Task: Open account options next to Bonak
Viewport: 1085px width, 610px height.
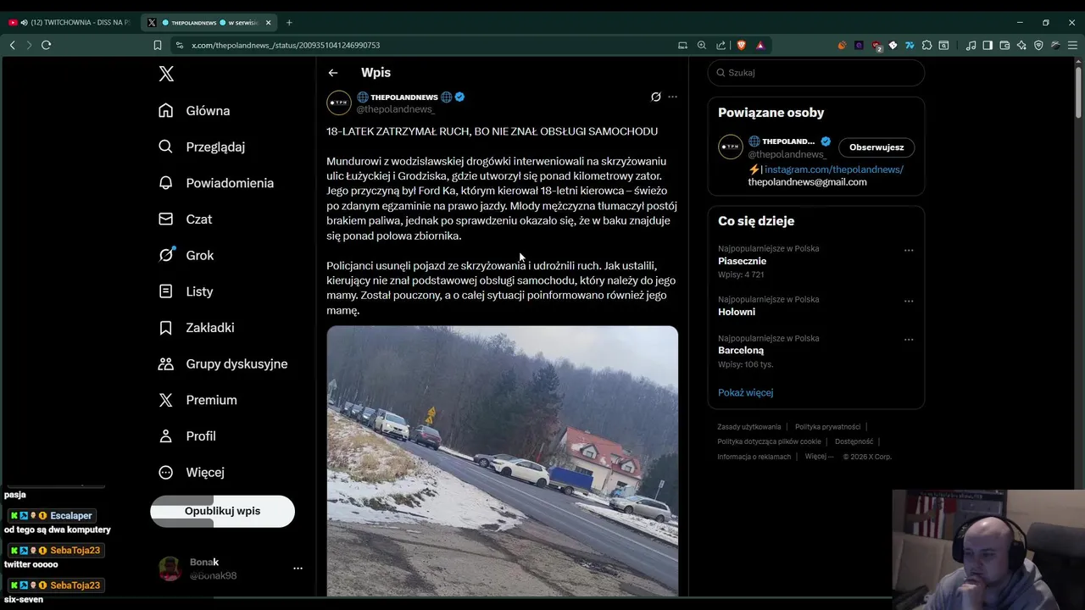Action: click(x=298, y=568)
